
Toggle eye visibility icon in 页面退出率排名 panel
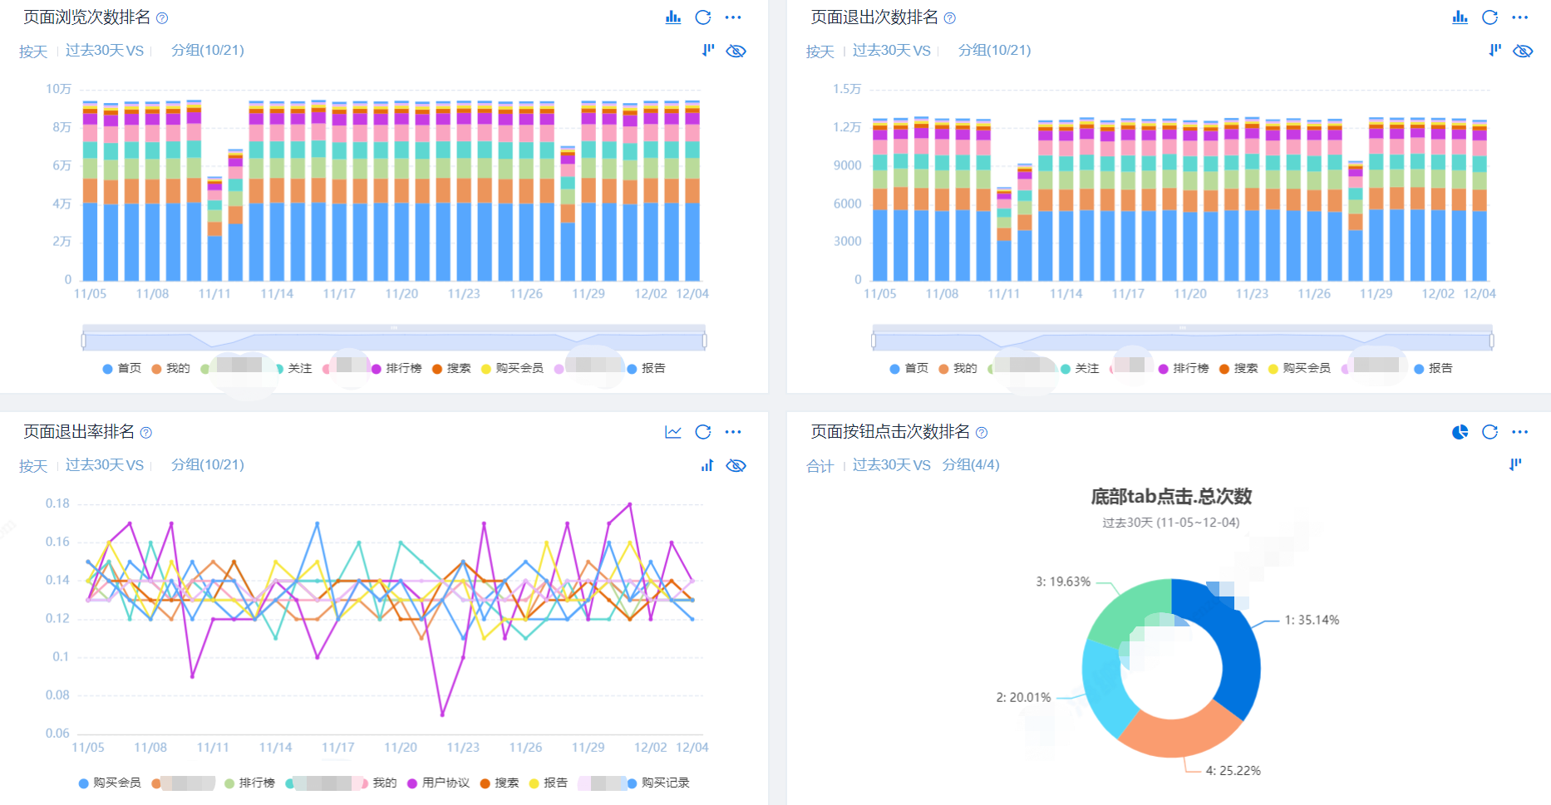pos(736,465)
